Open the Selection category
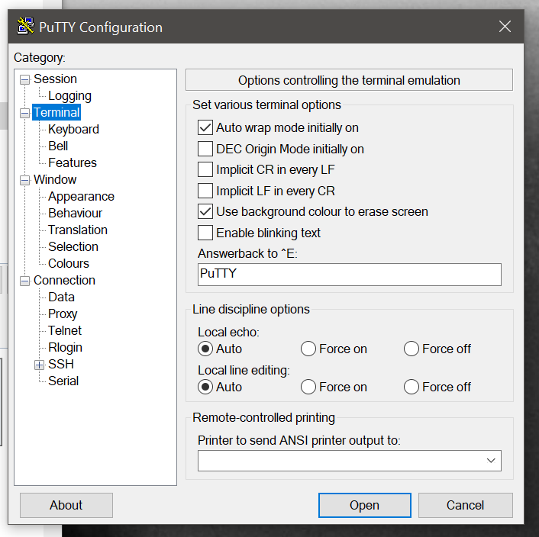Viewport: 539px width, 537px height. [73, 247]
